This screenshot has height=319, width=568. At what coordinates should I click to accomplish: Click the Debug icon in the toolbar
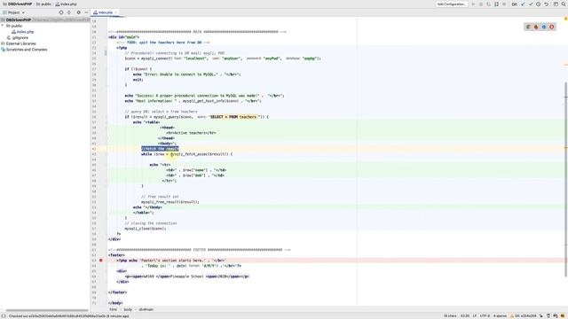(481, 4)
